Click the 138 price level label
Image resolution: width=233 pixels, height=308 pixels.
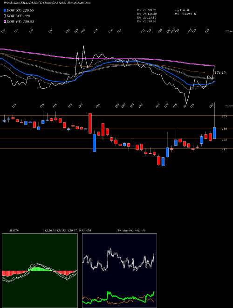[x=224, y=116]
